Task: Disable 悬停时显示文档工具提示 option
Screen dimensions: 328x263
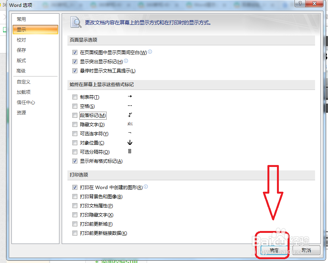Action: 75,71
